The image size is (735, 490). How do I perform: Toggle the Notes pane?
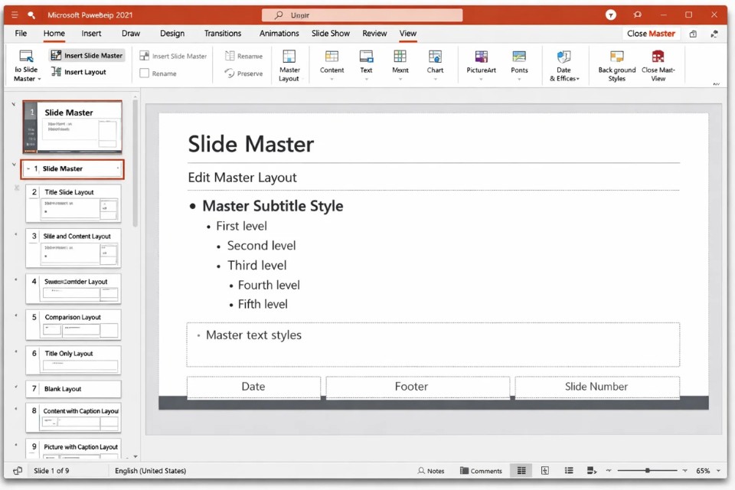(431, 471)
